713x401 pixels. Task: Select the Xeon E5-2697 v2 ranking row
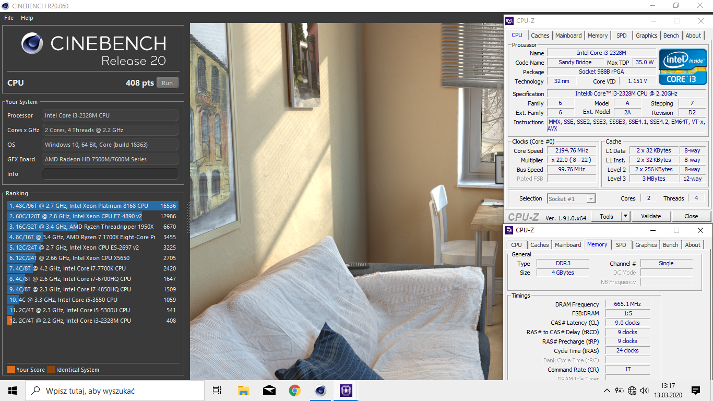coord(93,247)
